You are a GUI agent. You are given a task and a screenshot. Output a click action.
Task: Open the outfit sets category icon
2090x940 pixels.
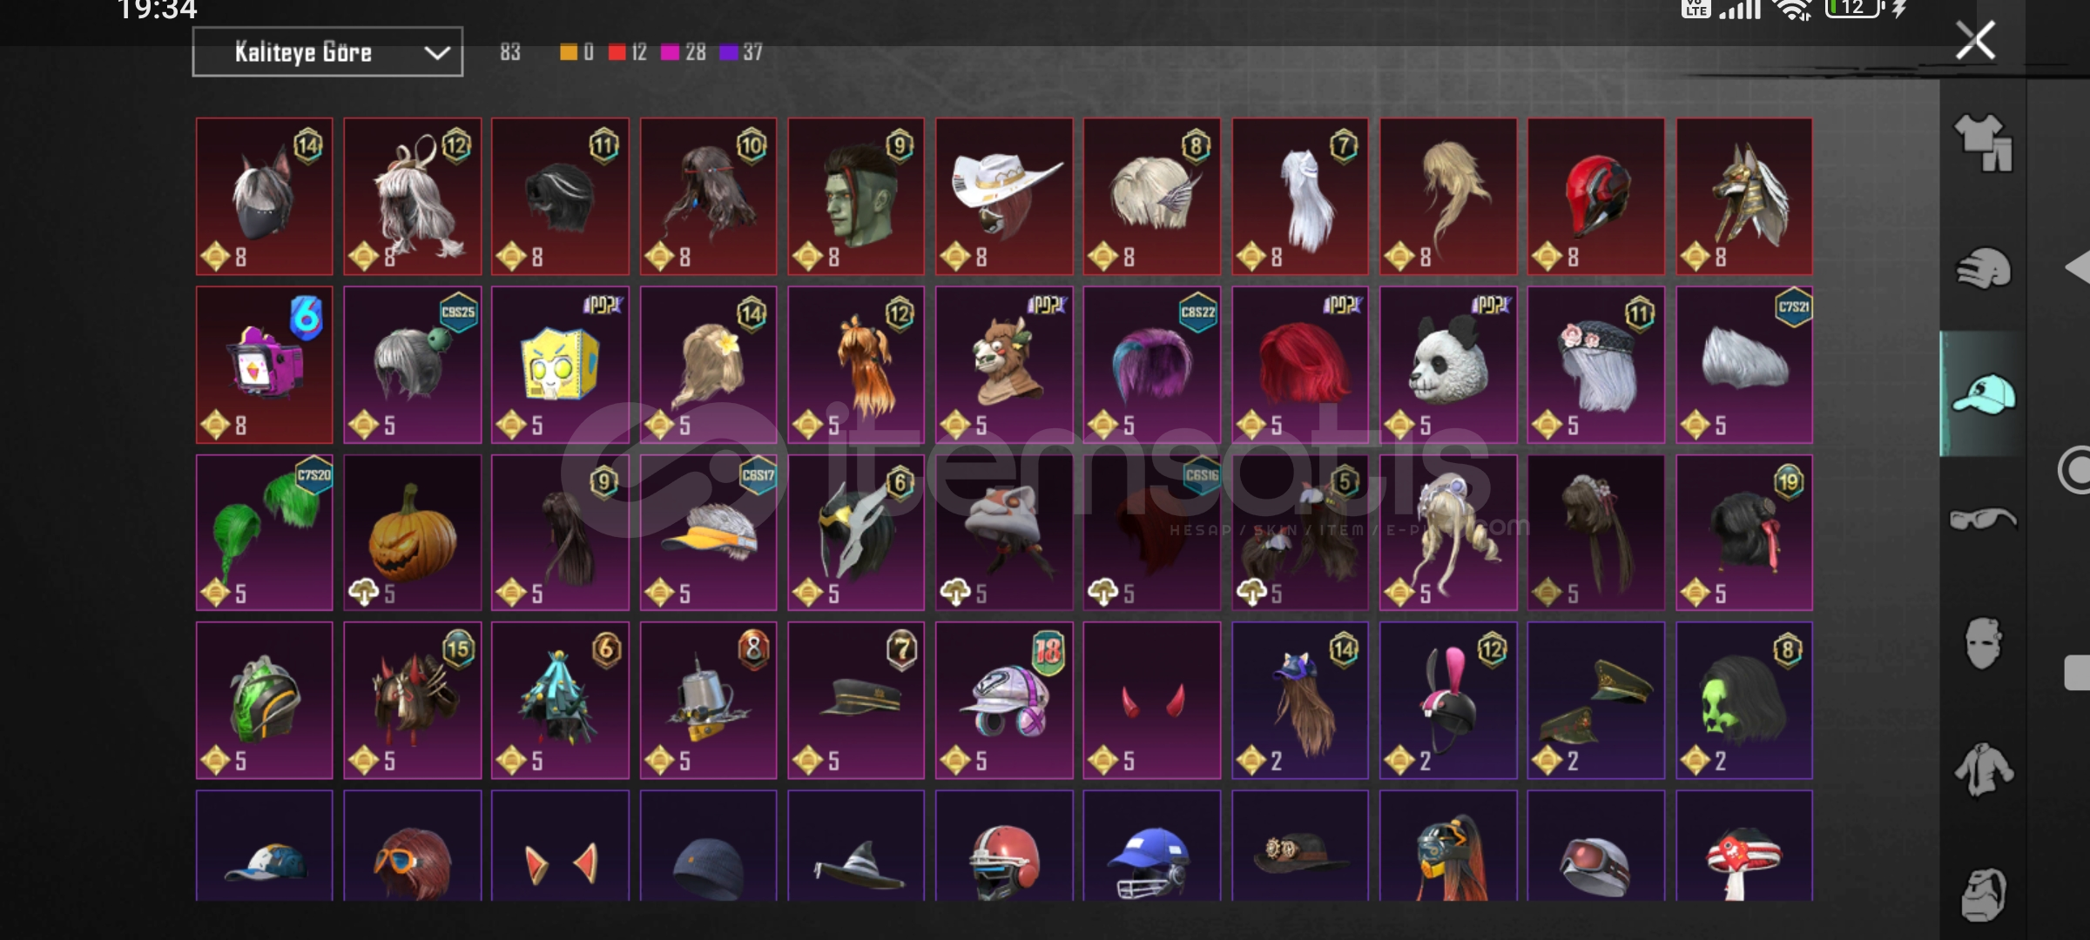pos(1983,143)
